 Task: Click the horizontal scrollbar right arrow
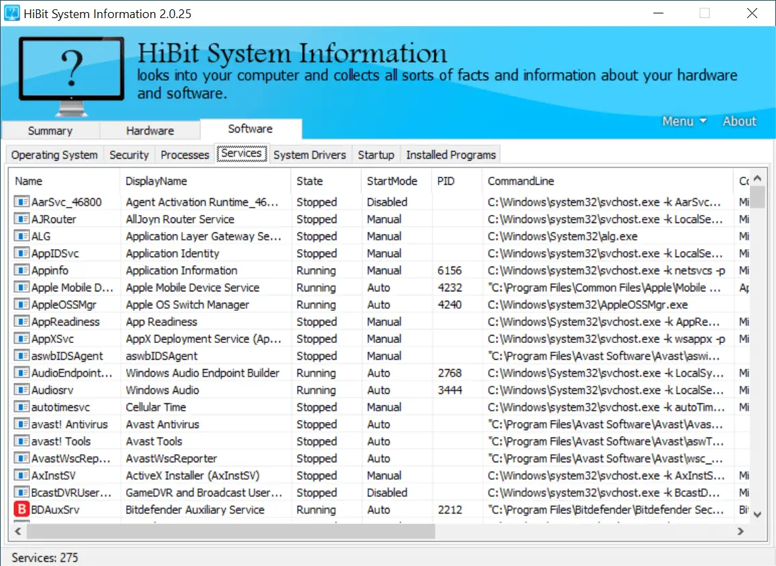pos(740,531)
